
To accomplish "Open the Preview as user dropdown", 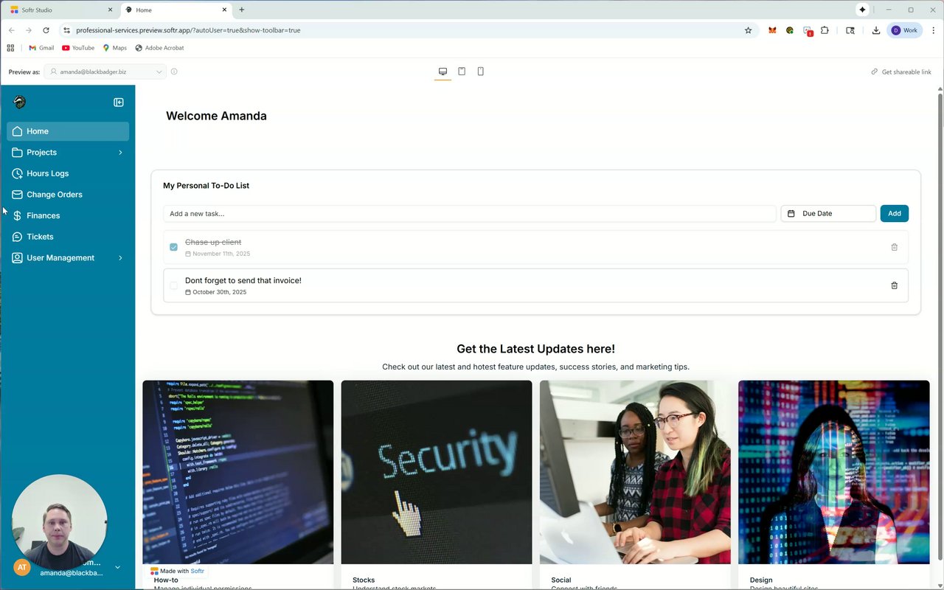I will tap(105, 72).
